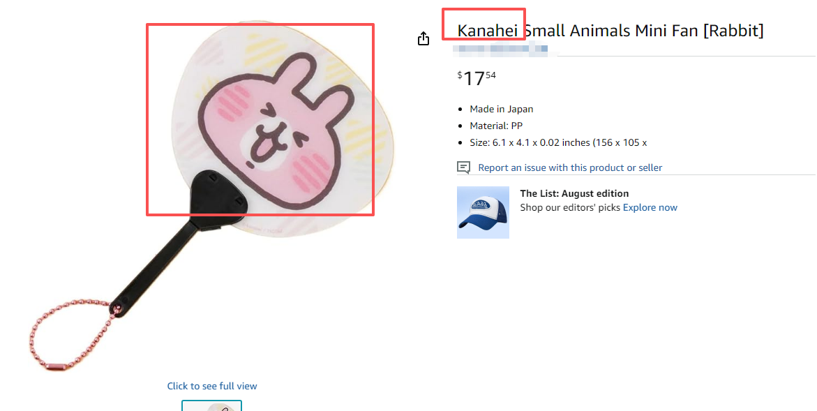Click the Size 6.1 x 4.1 bullet
817x411 pixels.
[x=558, y=142]
